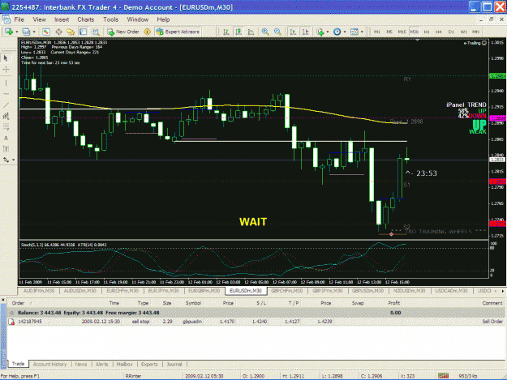This screenshot has width=507, height=380.
Task: Select the Text tool
Action: click(x=6, y=139)
